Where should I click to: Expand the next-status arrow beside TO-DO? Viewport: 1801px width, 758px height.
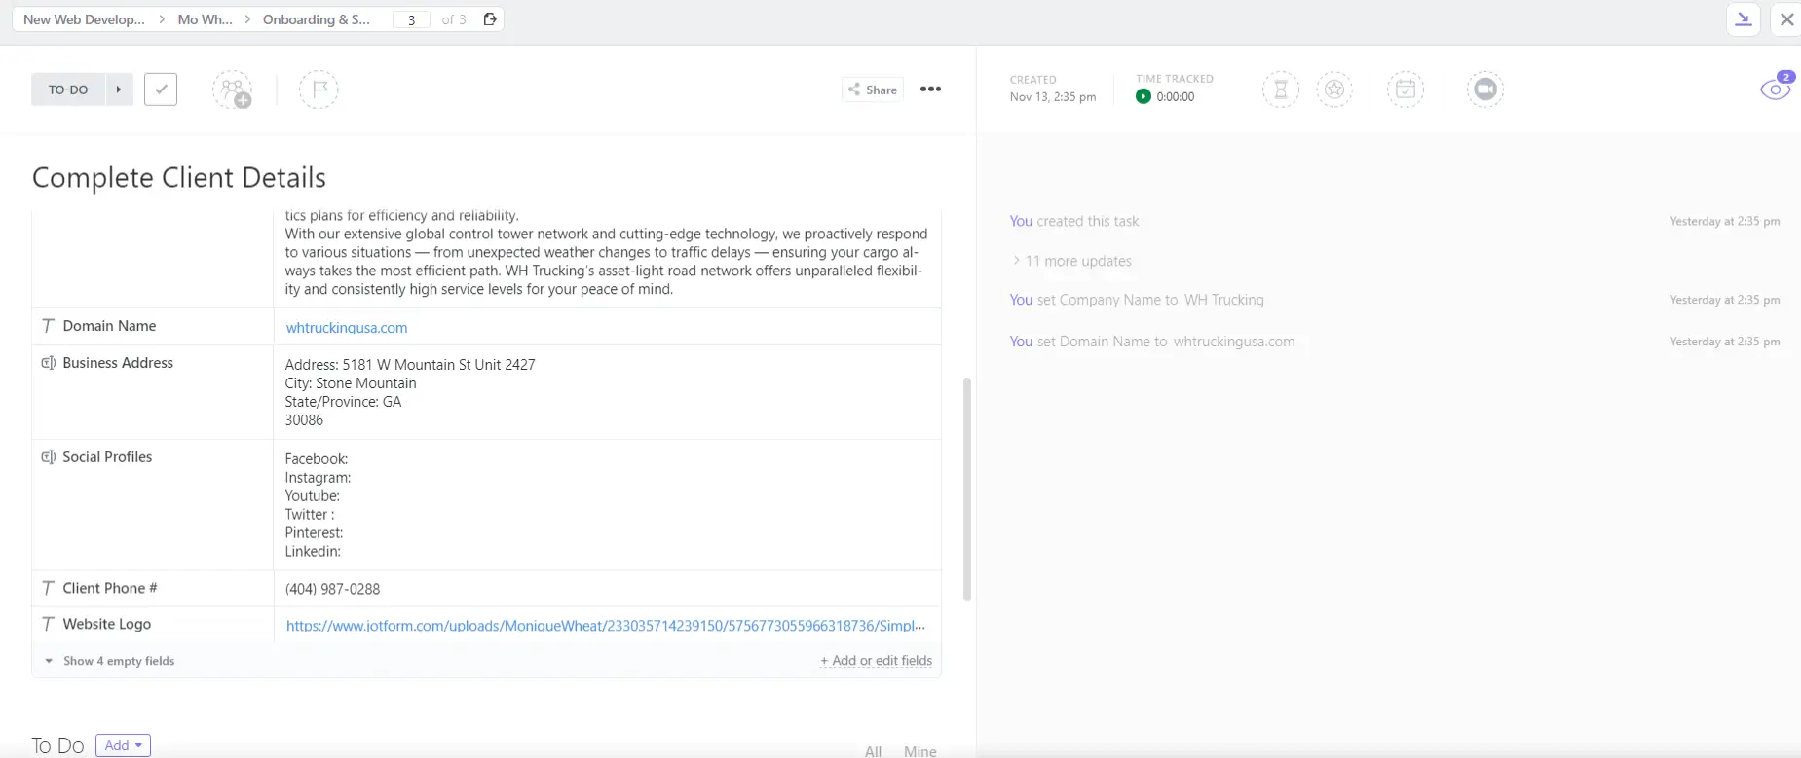119,90
